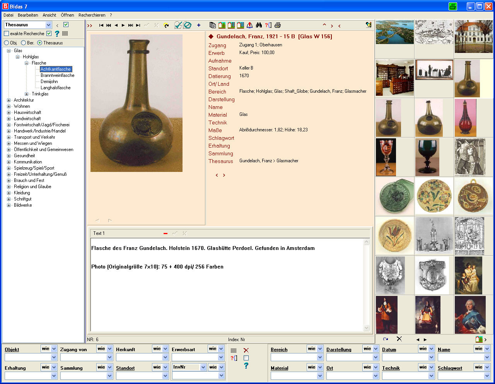Expand the Architektur tree node

9,100
